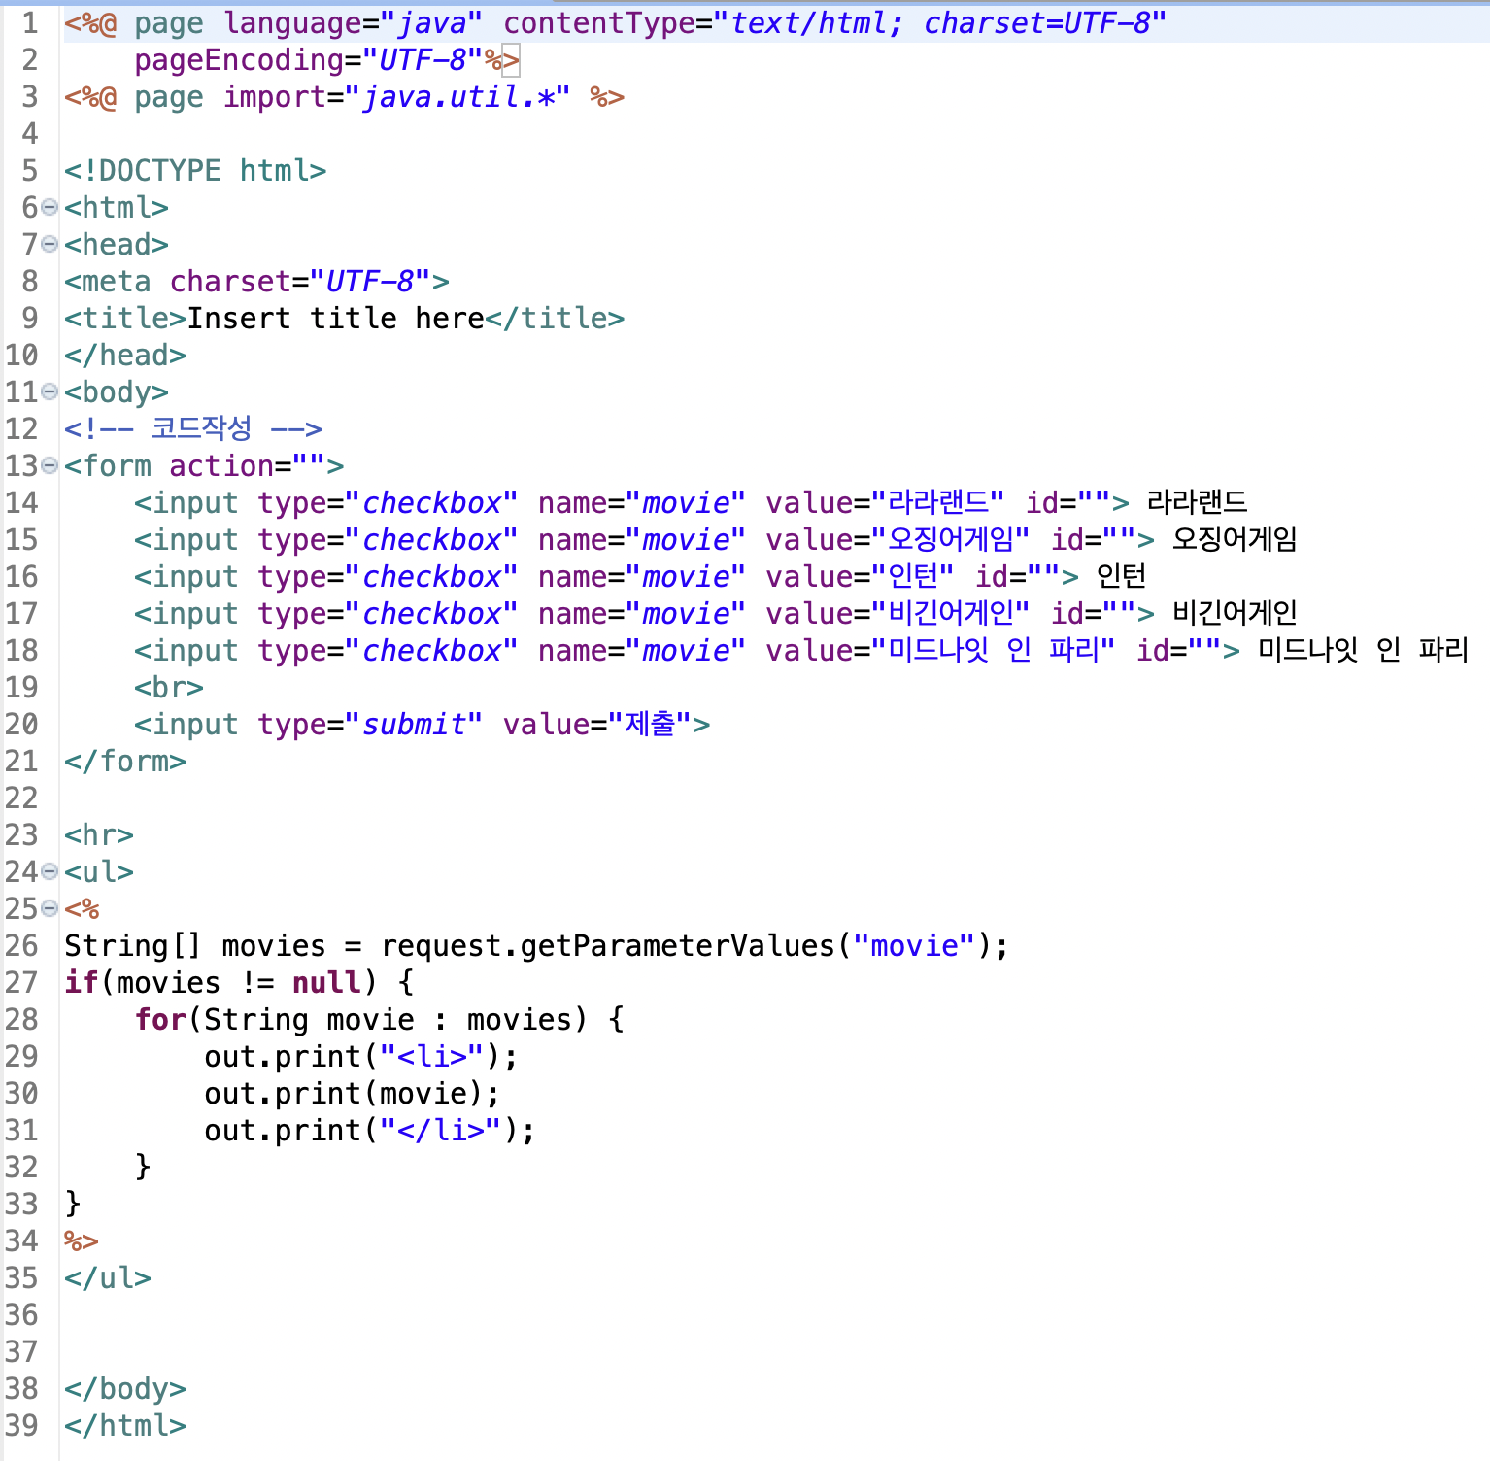Click the text 'pageEncoding' on line 2
Image resolution: width=1490 pixels, height=1461 pixels.
tap(239, 60)
